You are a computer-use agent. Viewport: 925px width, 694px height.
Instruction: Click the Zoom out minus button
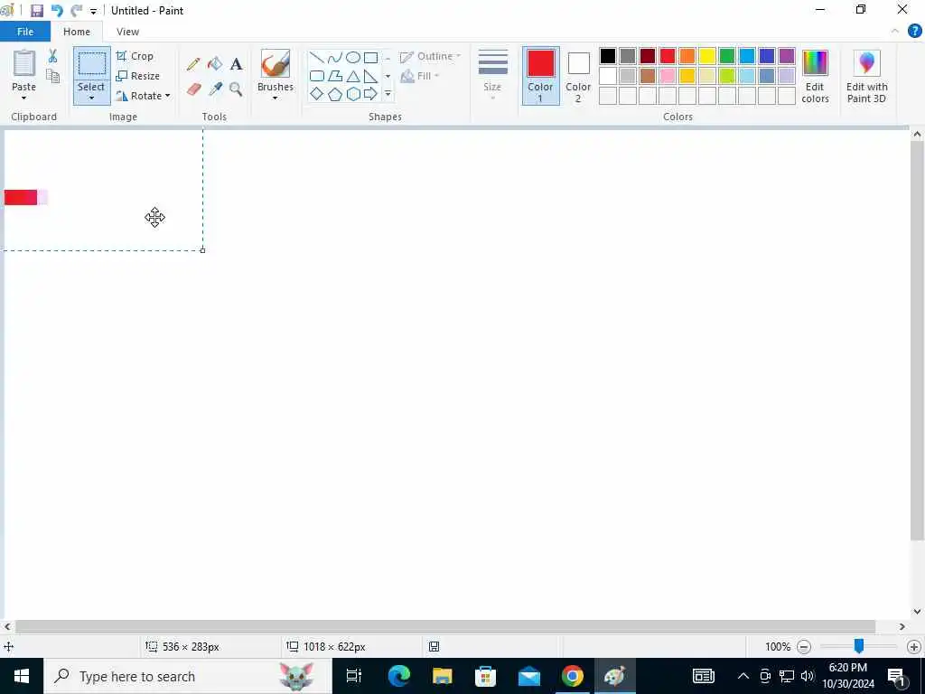(x=803, y=647)
